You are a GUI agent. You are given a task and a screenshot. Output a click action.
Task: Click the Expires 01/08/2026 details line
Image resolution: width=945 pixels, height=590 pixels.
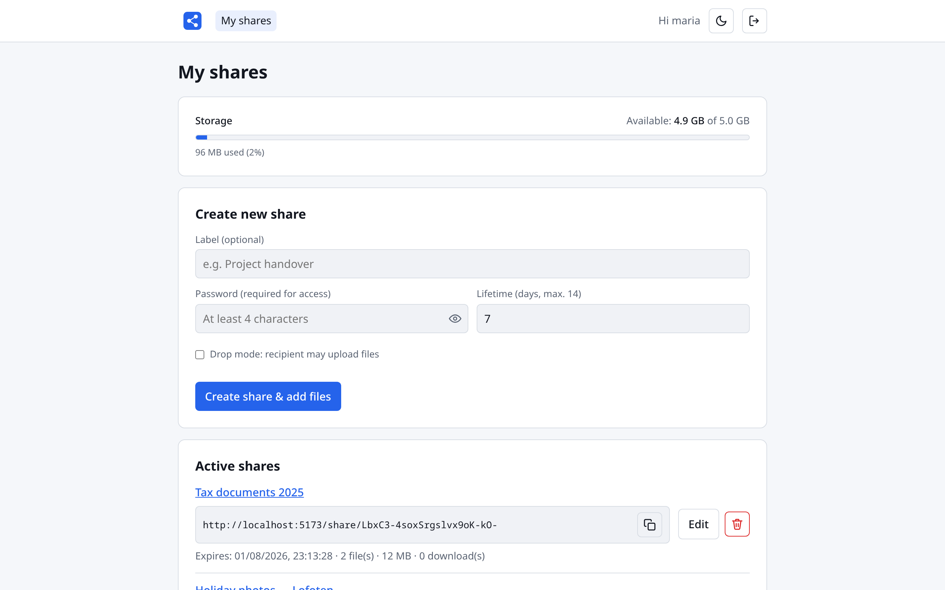coord(340,556)
